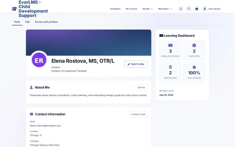Go to home via house icon
The width and height of the screenshot is (235, 147).
pos(197,9)
